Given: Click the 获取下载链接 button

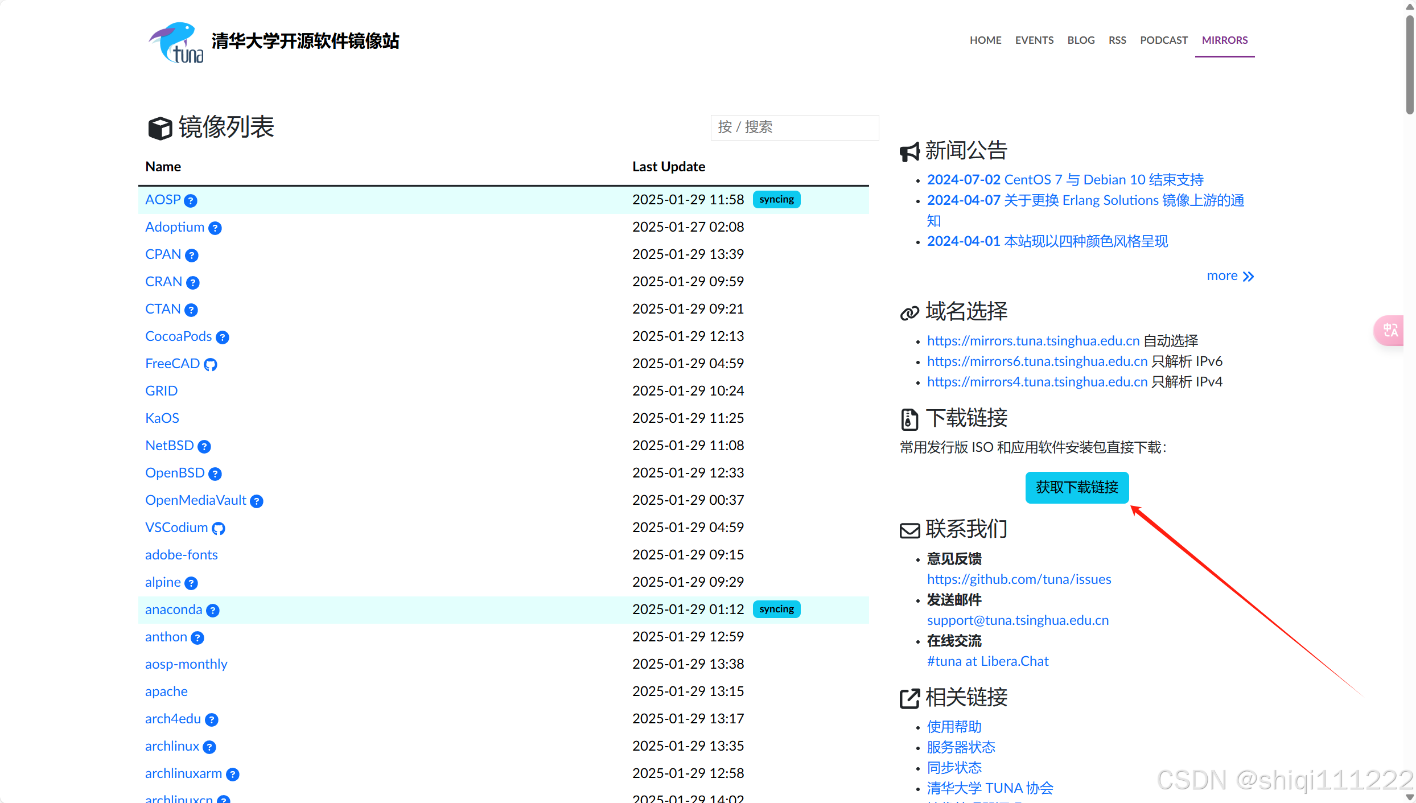Looking at the screenshot, I should point(1077,487).
